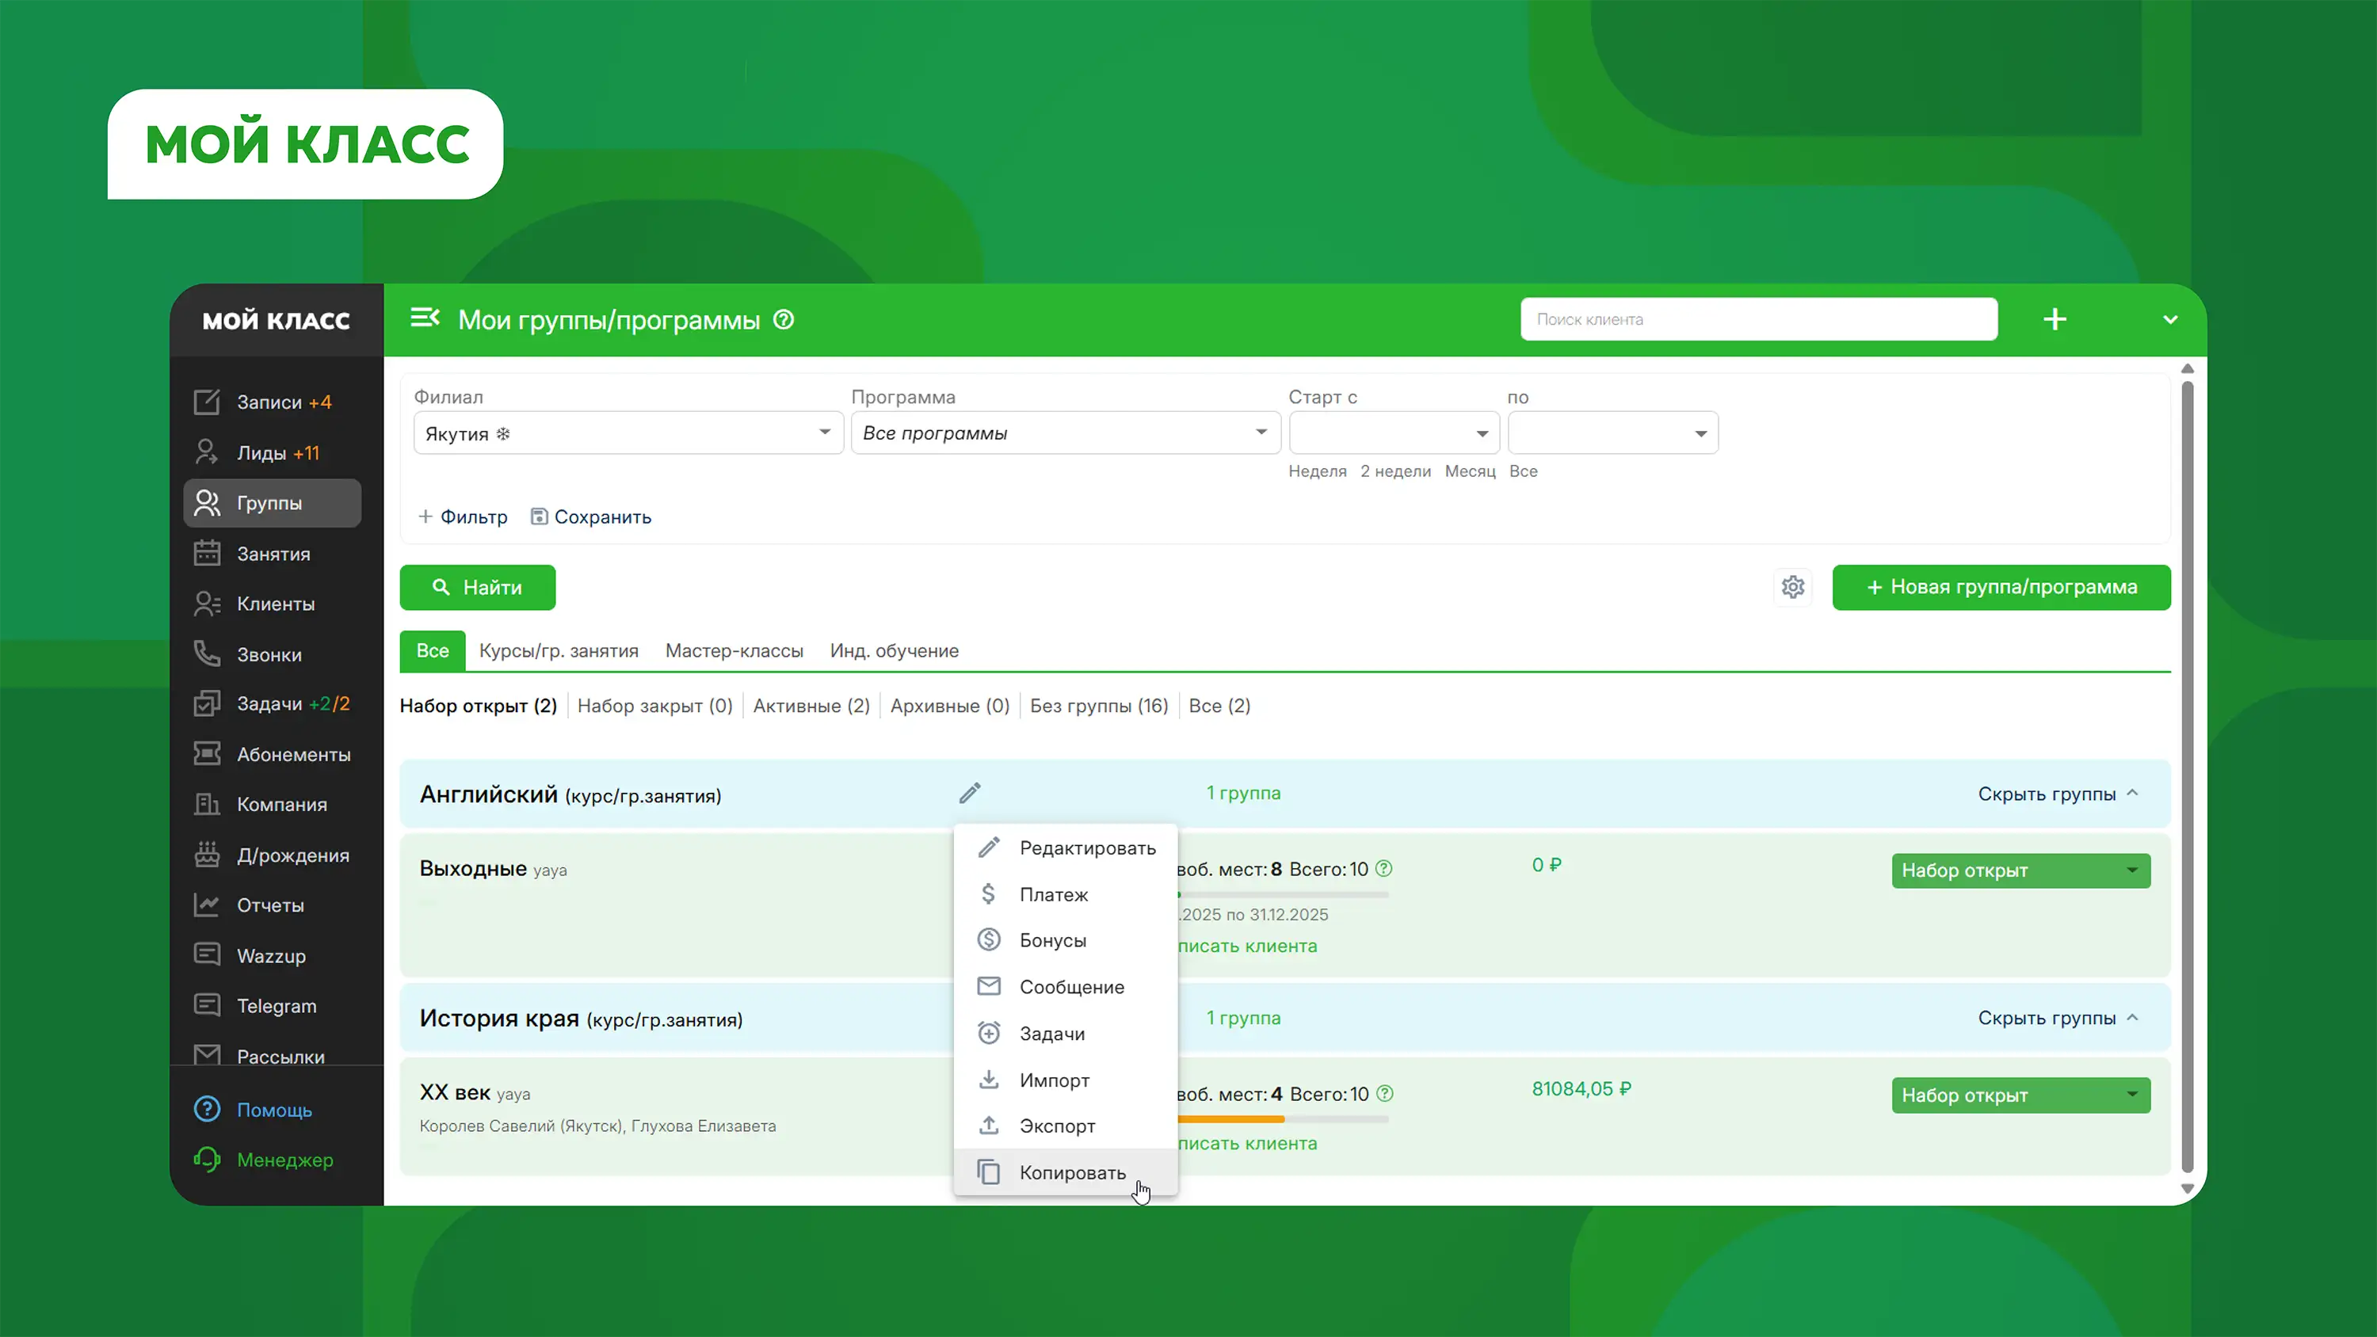The image size is (2377, 1337).
Task: Click Новая группа/программа button
Action: point(2001,587)
